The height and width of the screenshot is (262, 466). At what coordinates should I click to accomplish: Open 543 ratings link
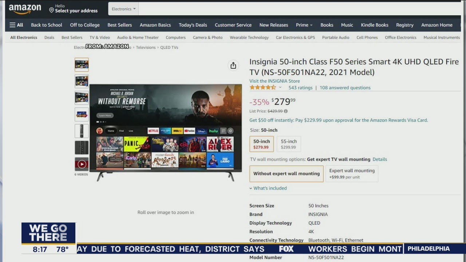[x=300, y=88]
